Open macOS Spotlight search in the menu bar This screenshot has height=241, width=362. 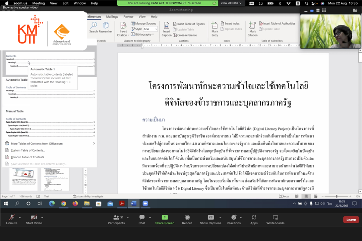pyautogui.click(x=306, y=3)
